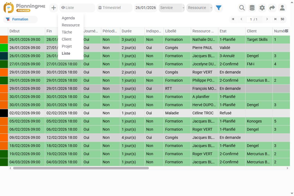Go to next page
Screen dimensions: 294x196
[267, 19]
